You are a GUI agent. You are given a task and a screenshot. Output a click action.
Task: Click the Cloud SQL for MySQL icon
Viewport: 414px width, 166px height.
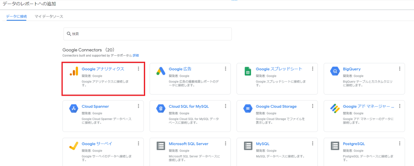coord(161,109)
